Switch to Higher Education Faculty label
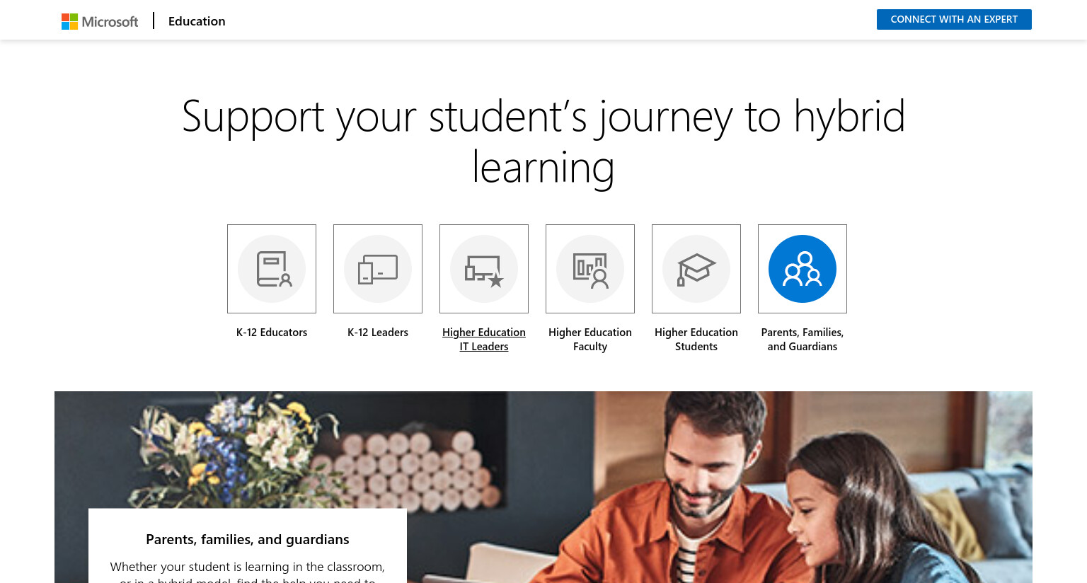This screenshot has height=583, width=1087. 590,339
